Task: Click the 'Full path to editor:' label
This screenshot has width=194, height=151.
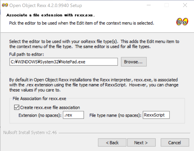Action: click(x=26, y=54)
